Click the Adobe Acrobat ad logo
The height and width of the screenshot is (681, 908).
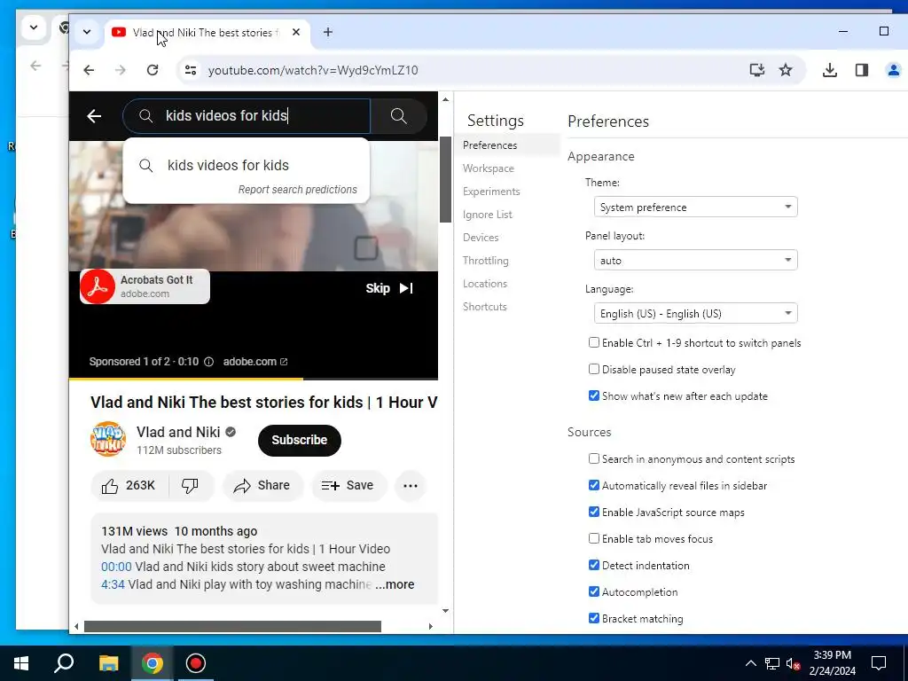pyautogui.click(x=98, y=286)
